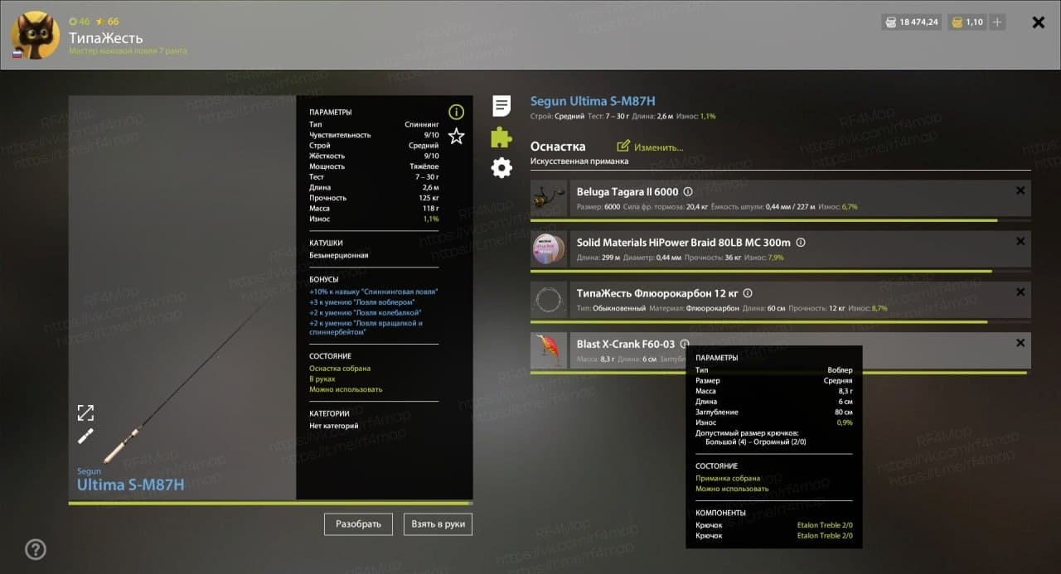This screenshot has height=574, width=1061.
Task: Open the ТипаЖесть cat avatar profile
Action: pos(35,35)
